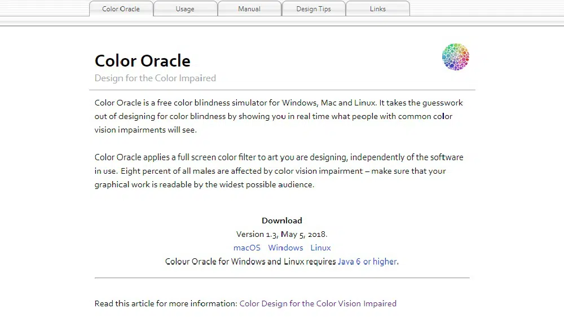Click the paragraph starting with Color Oracle applies
The height and width of the screenshot is (317, 564).
tap(279, 171)
